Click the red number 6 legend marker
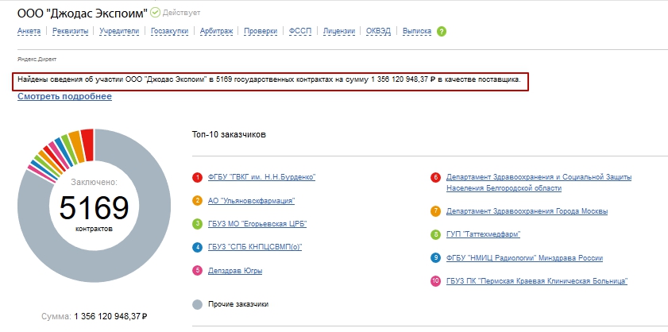The width and height of the screenshot is (668, 332). pyautogui.click(x=435, y=178)
